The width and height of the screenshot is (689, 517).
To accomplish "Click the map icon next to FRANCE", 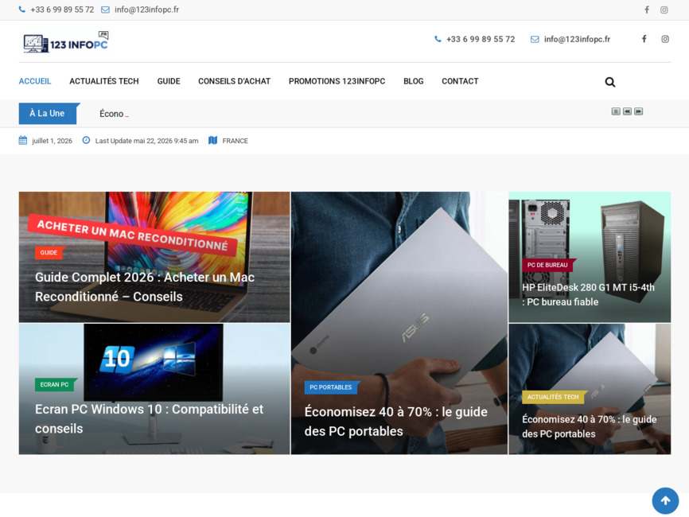I will pos(212,141).
